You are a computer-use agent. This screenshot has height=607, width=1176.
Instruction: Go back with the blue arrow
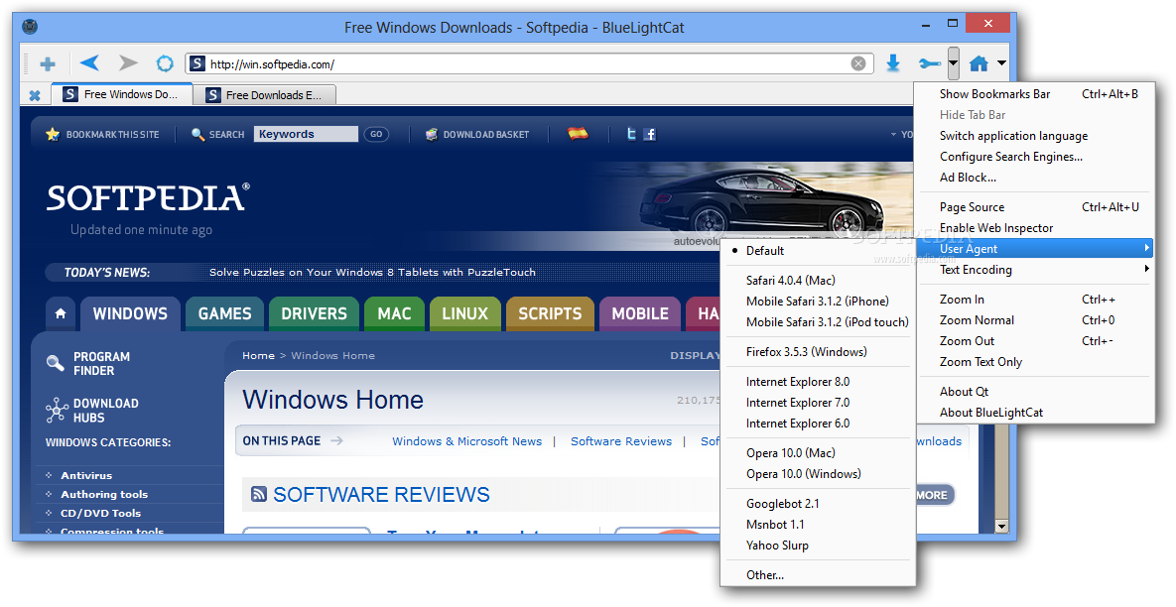89,62
